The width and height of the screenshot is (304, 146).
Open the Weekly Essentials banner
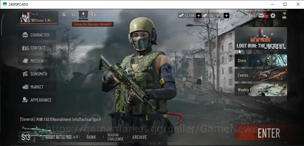pyautogui.click(x=261, y=90)
